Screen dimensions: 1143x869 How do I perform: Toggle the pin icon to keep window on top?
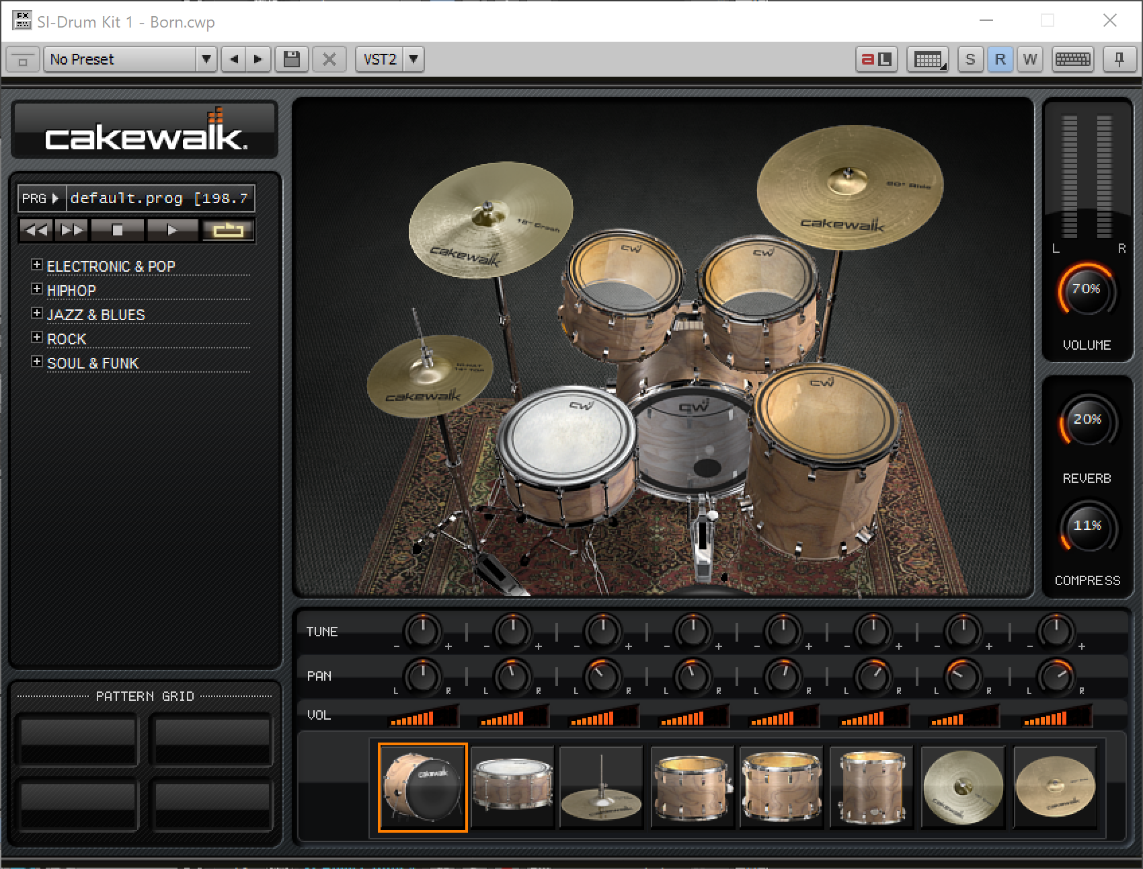click(1118, 59)
